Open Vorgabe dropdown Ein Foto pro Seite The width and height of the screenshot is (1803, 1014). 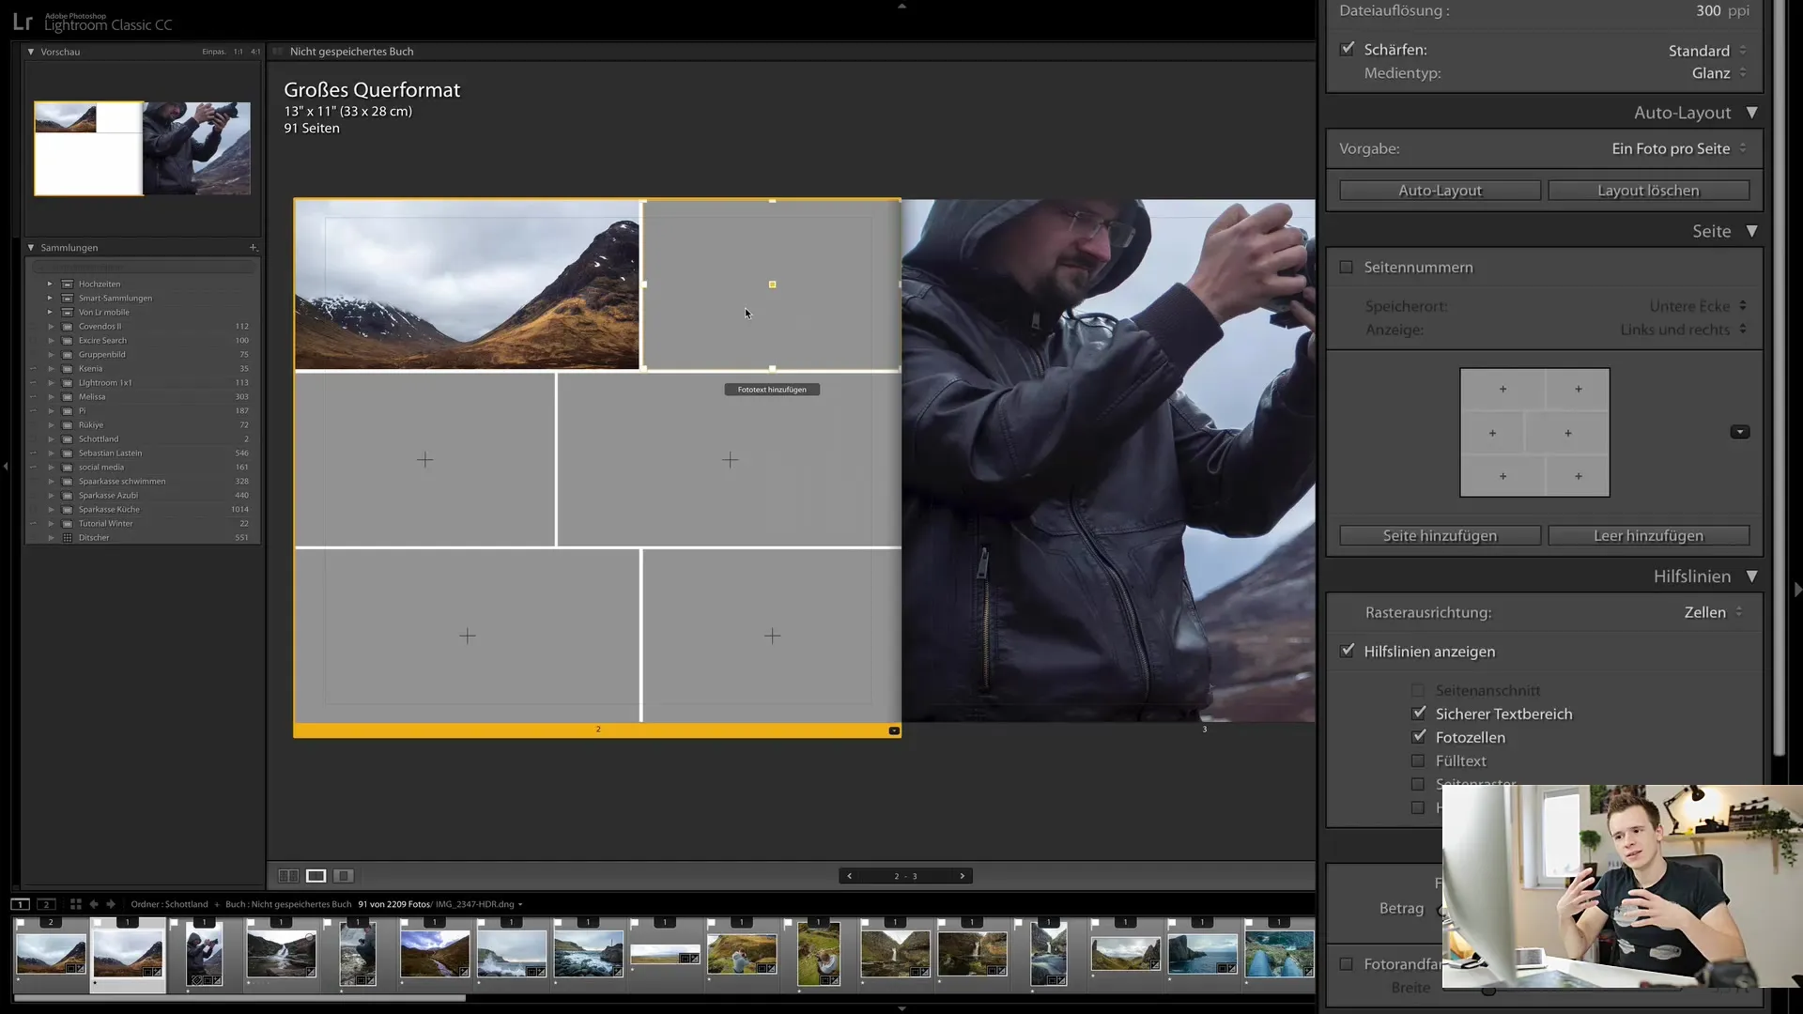point(1678,148)
